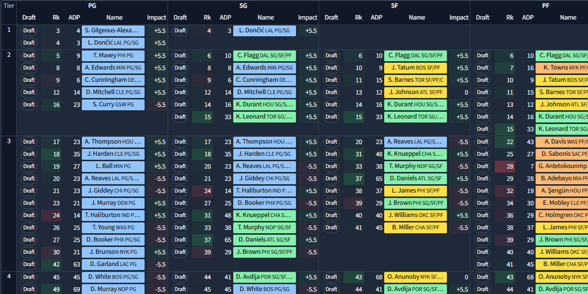Draft L. Dončić from the SG column
The width and height of the screenshot is (588, 294).
pyautogui.click(x=180, y=31)
